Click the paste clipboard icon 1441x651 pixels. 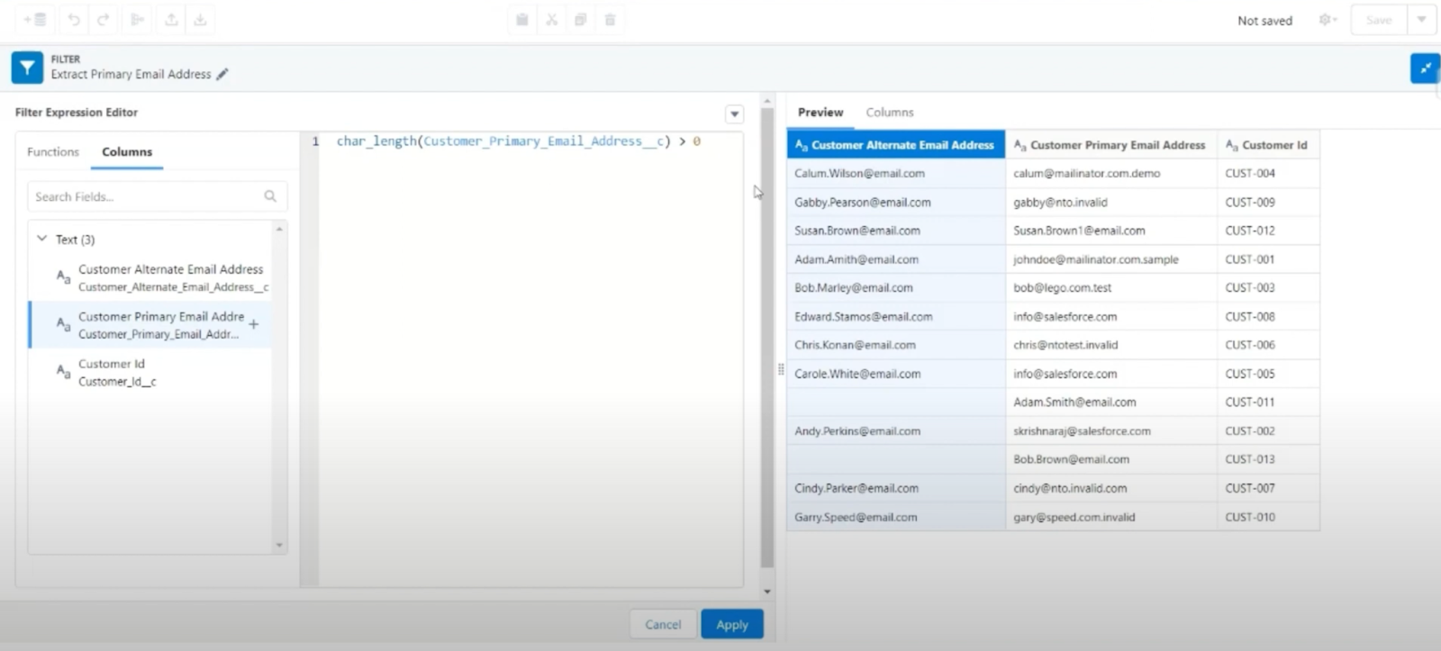[522, 19]
